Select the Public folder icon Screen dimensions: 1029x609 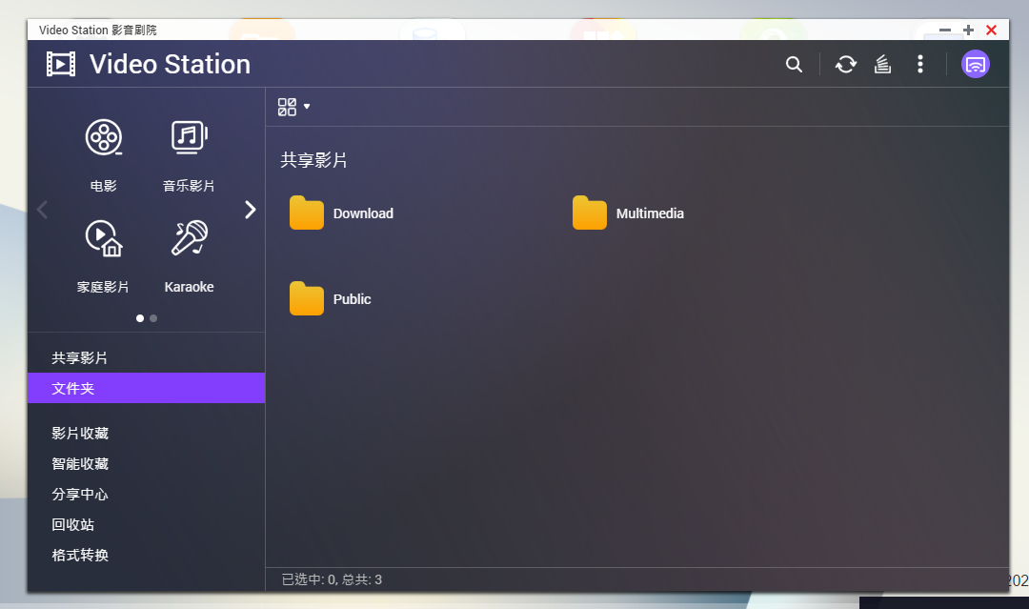click(307, 298)
